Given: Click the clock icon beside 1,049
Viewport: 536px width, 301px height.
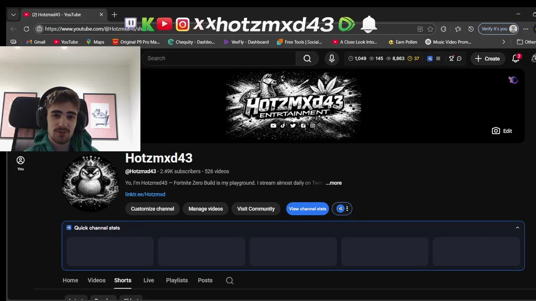Looking at the screenshot, I should 350,59.
